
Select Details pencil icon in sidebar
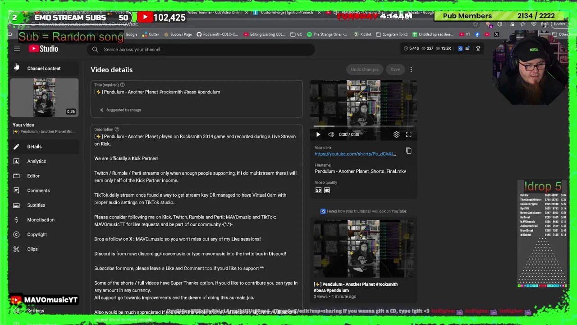coord(16,146)
